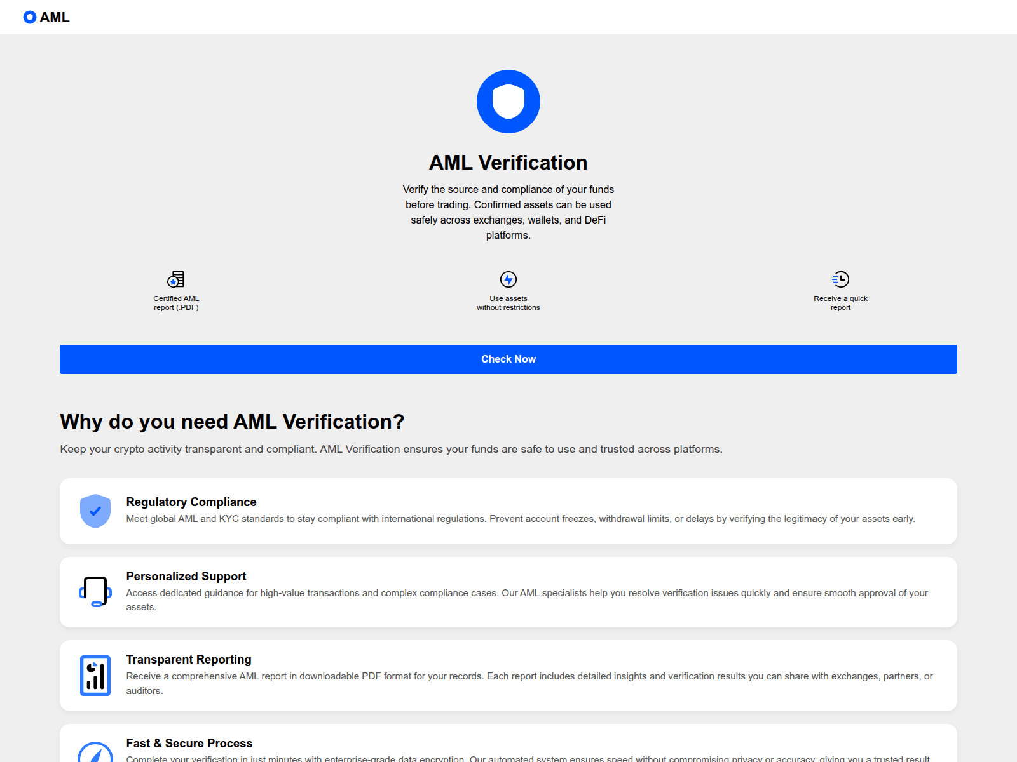Click the 'Access dedicated guidance' description text

[527, 600]
